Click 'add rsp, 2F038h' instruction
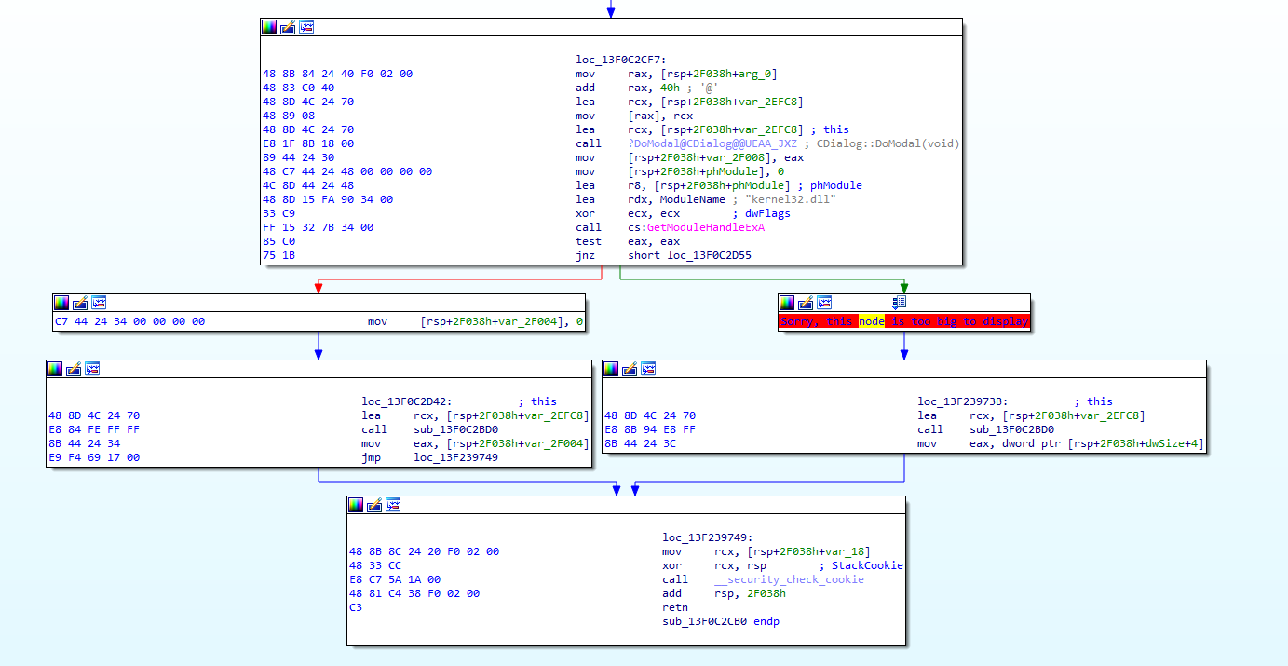This screenshot has width=1288, height=666. click(x=725, y=593)
